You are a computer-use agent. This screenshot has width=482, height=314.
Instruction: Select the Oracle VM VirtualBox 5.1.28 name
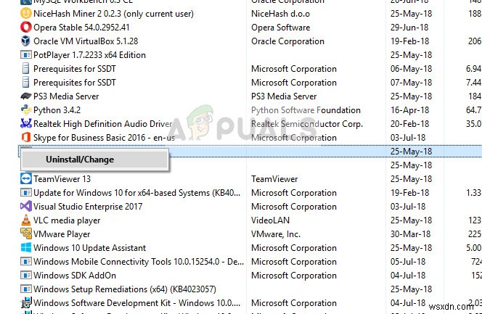click(86, 41)
